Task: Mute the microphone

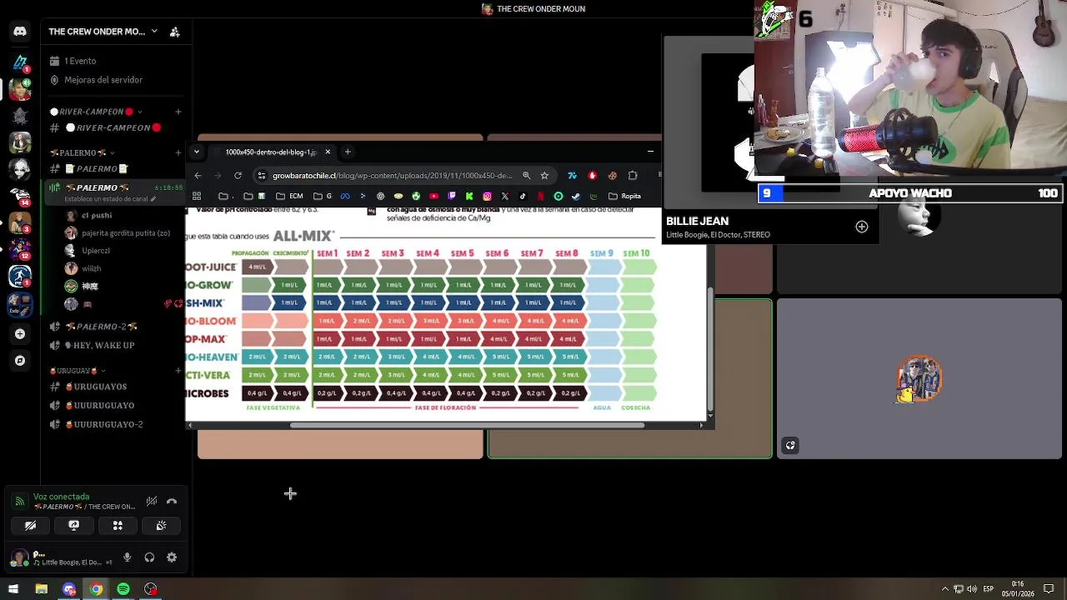Action: coord(127,557)
